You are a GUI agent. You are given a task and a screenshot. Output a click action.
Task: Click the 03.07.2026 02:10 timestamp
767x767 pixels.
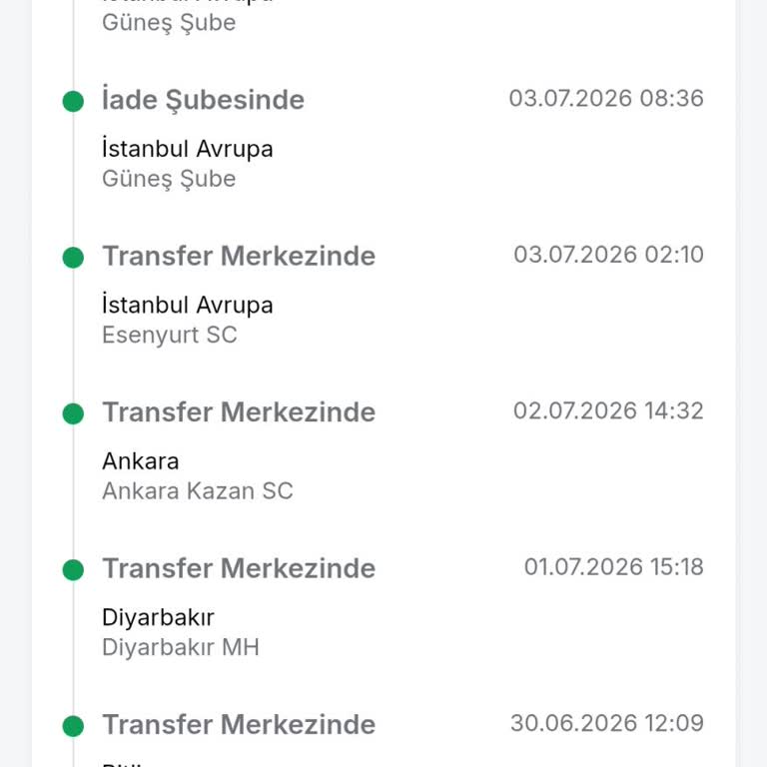pos(608,255)
